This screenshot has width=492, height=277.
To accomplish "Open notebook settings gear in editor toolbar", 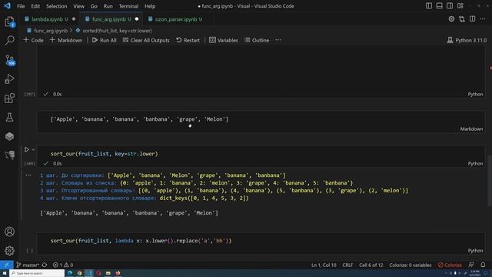I will [451, 19].
